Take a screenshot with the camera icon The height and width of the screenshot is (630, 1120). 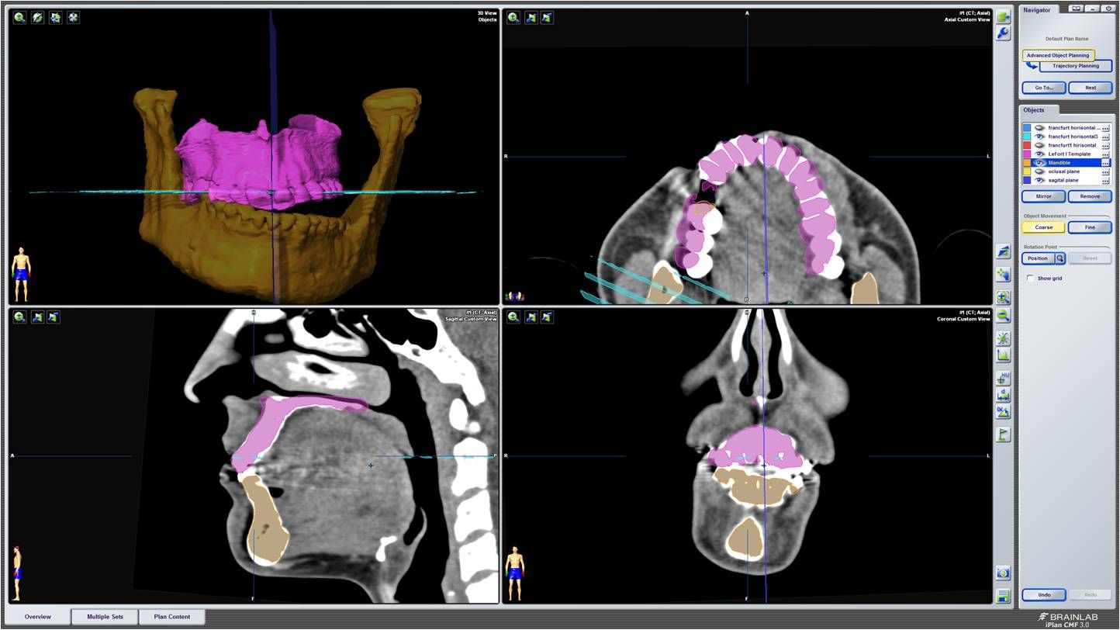(1003, 573)
